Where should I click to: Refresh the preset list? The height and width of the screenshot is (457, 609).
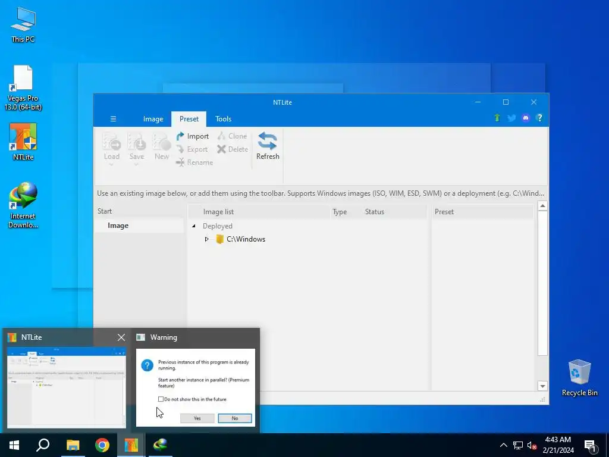pyautogui.click(x=268, y=146)
